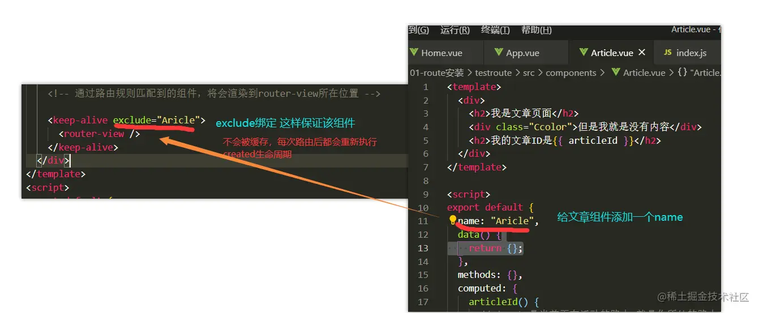Switch to the index.js tab
Viewport: 759px width, 313px height.
[687, 53]
